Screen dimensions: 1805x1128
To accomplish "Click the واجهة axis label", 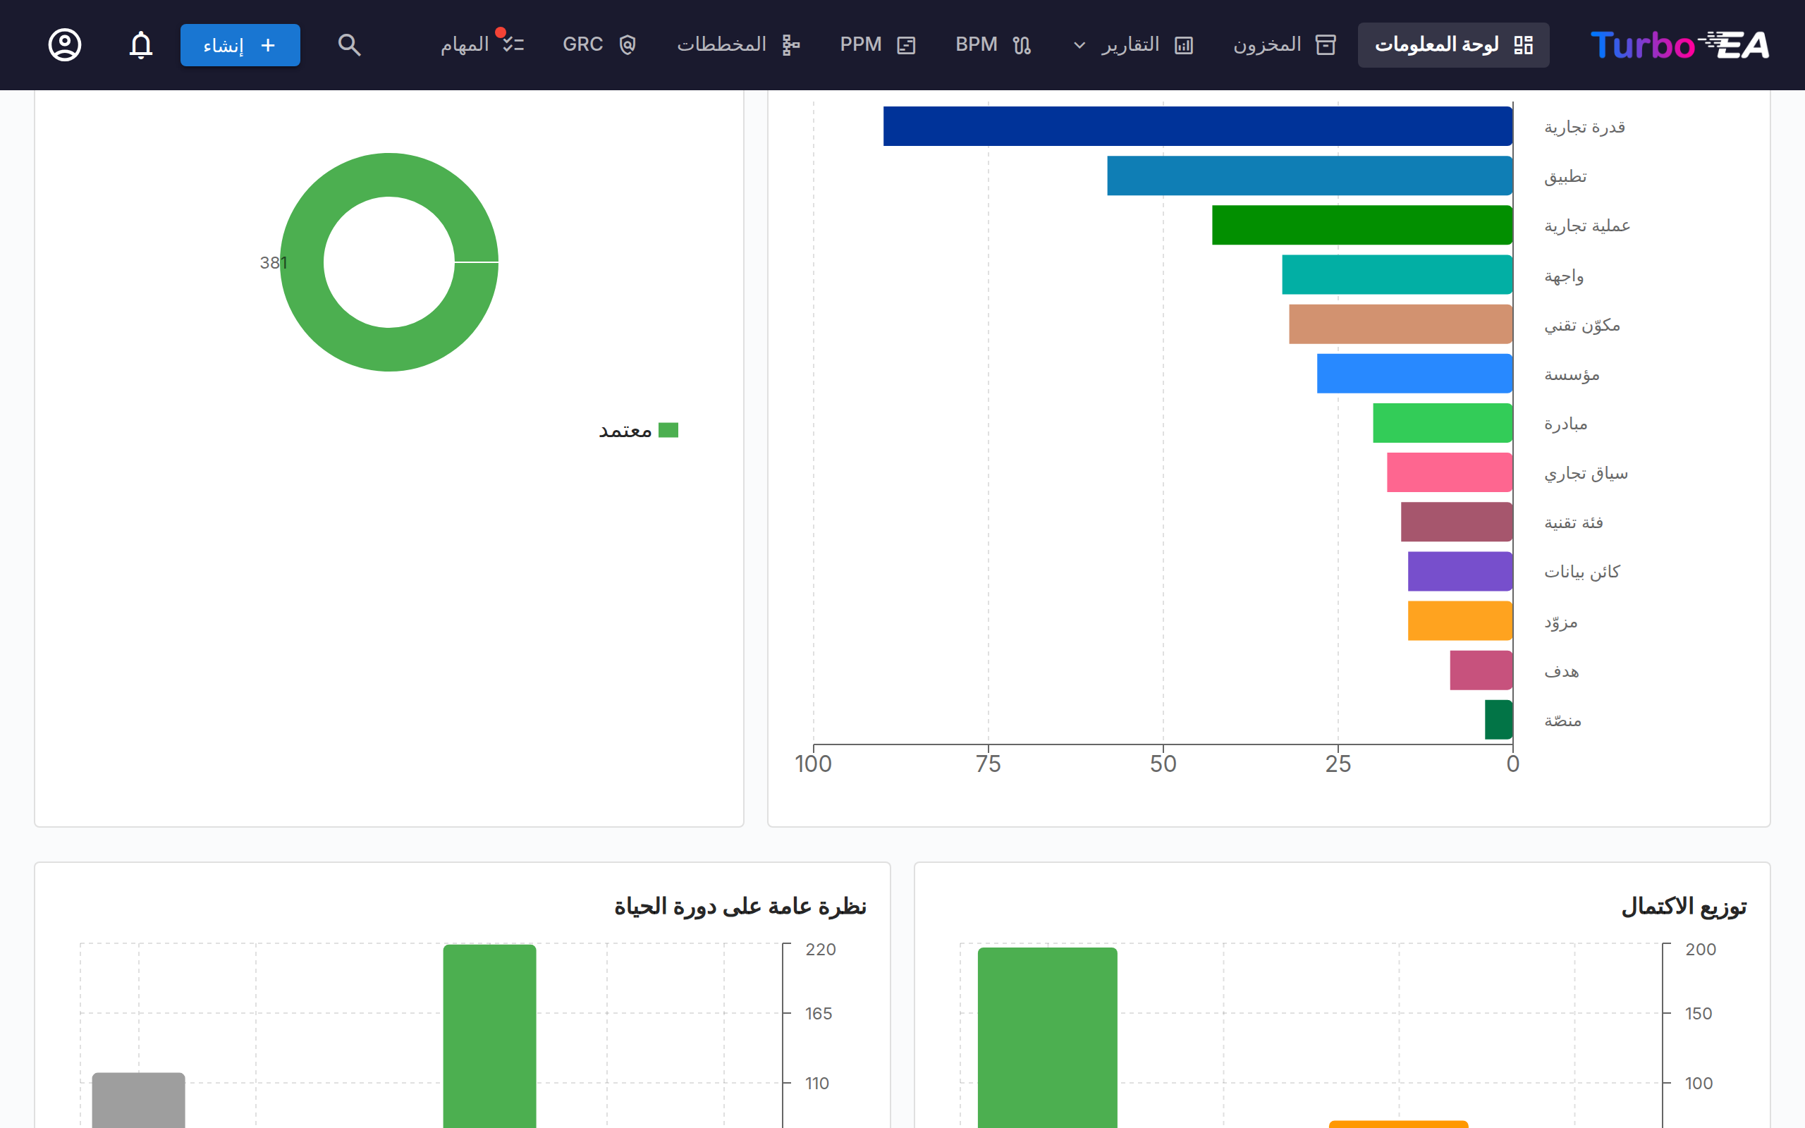I will point(1563,276).
